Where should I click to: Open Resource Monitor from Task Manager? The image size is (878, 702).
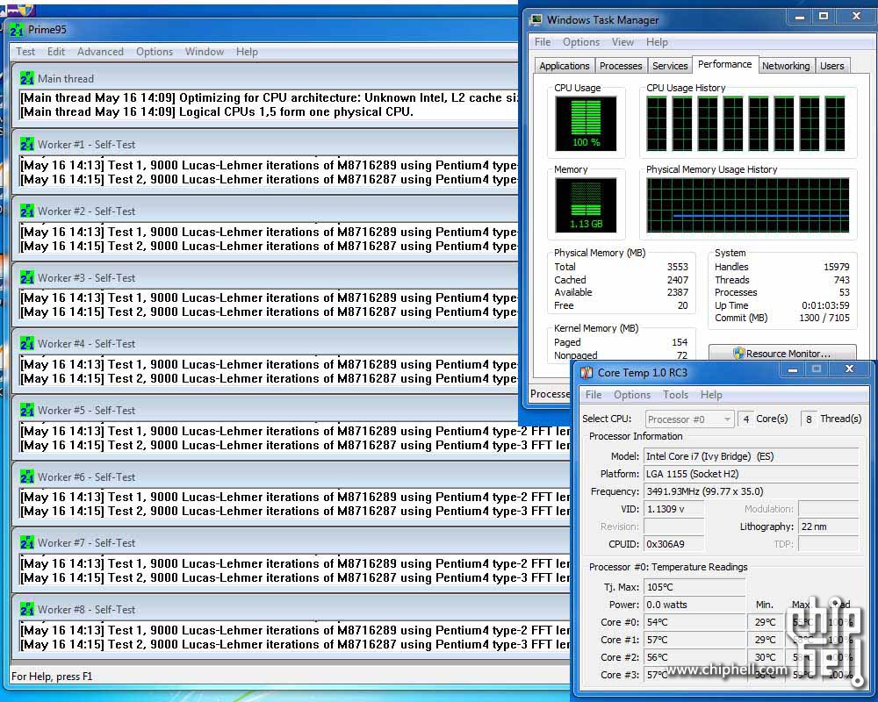(782, 353)
